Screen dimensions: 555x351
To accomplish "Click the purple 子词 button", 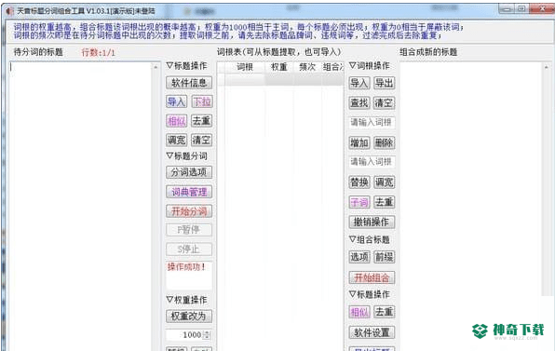I will pyautogui.click(x=359, y=202).
